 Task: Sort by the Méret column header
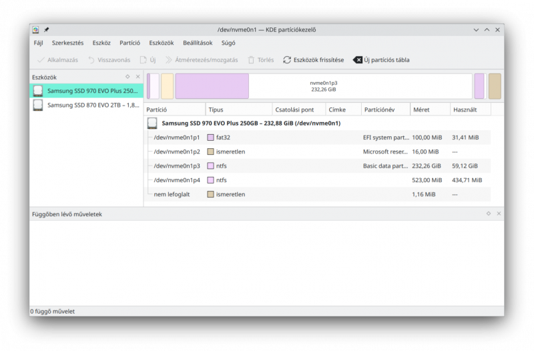pyautogui.click(x=431, y=109)
